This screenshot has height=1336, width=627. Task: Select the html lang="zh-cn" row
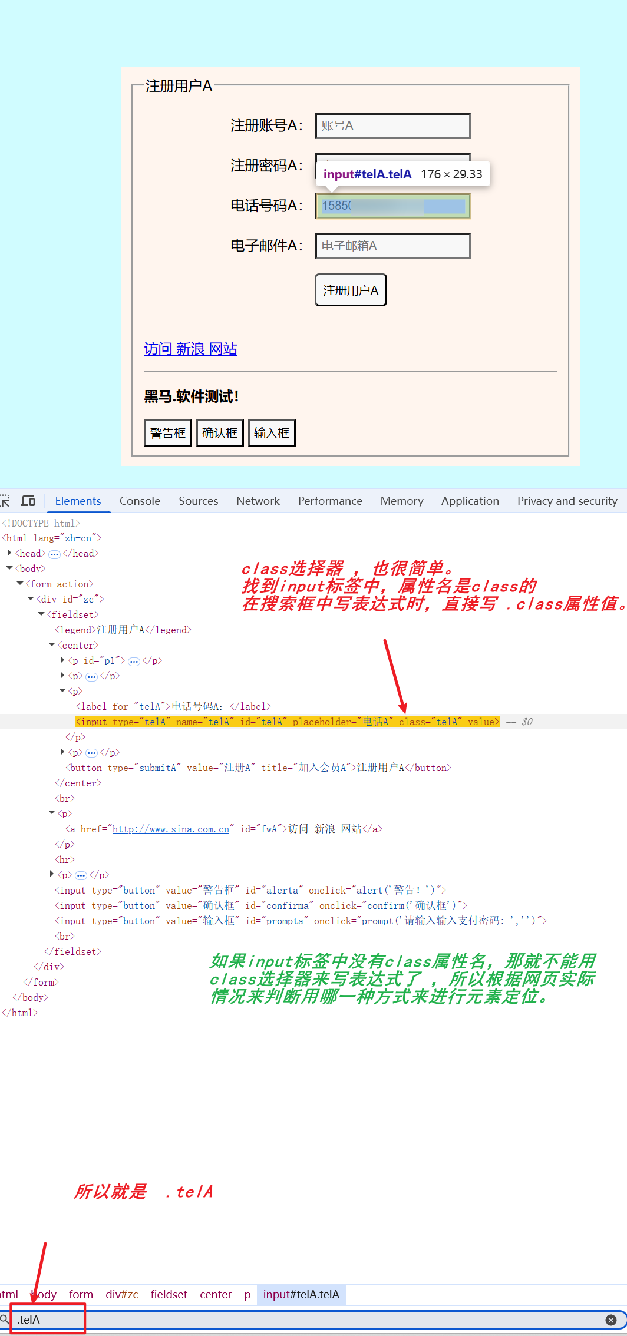point(52,538)
